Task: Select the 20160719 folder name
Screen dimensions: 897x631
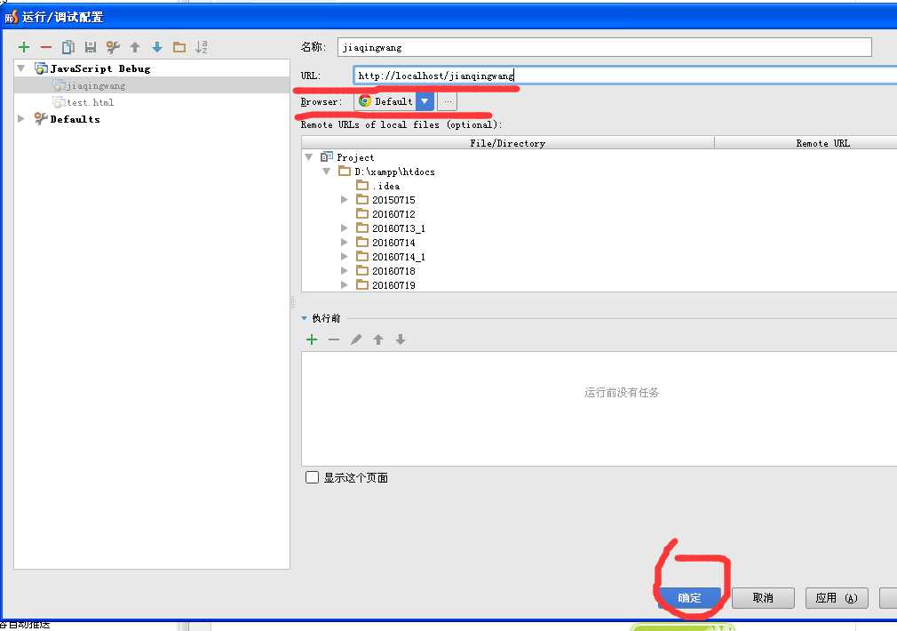Action: pyautogui.click(x=393, y=285)
